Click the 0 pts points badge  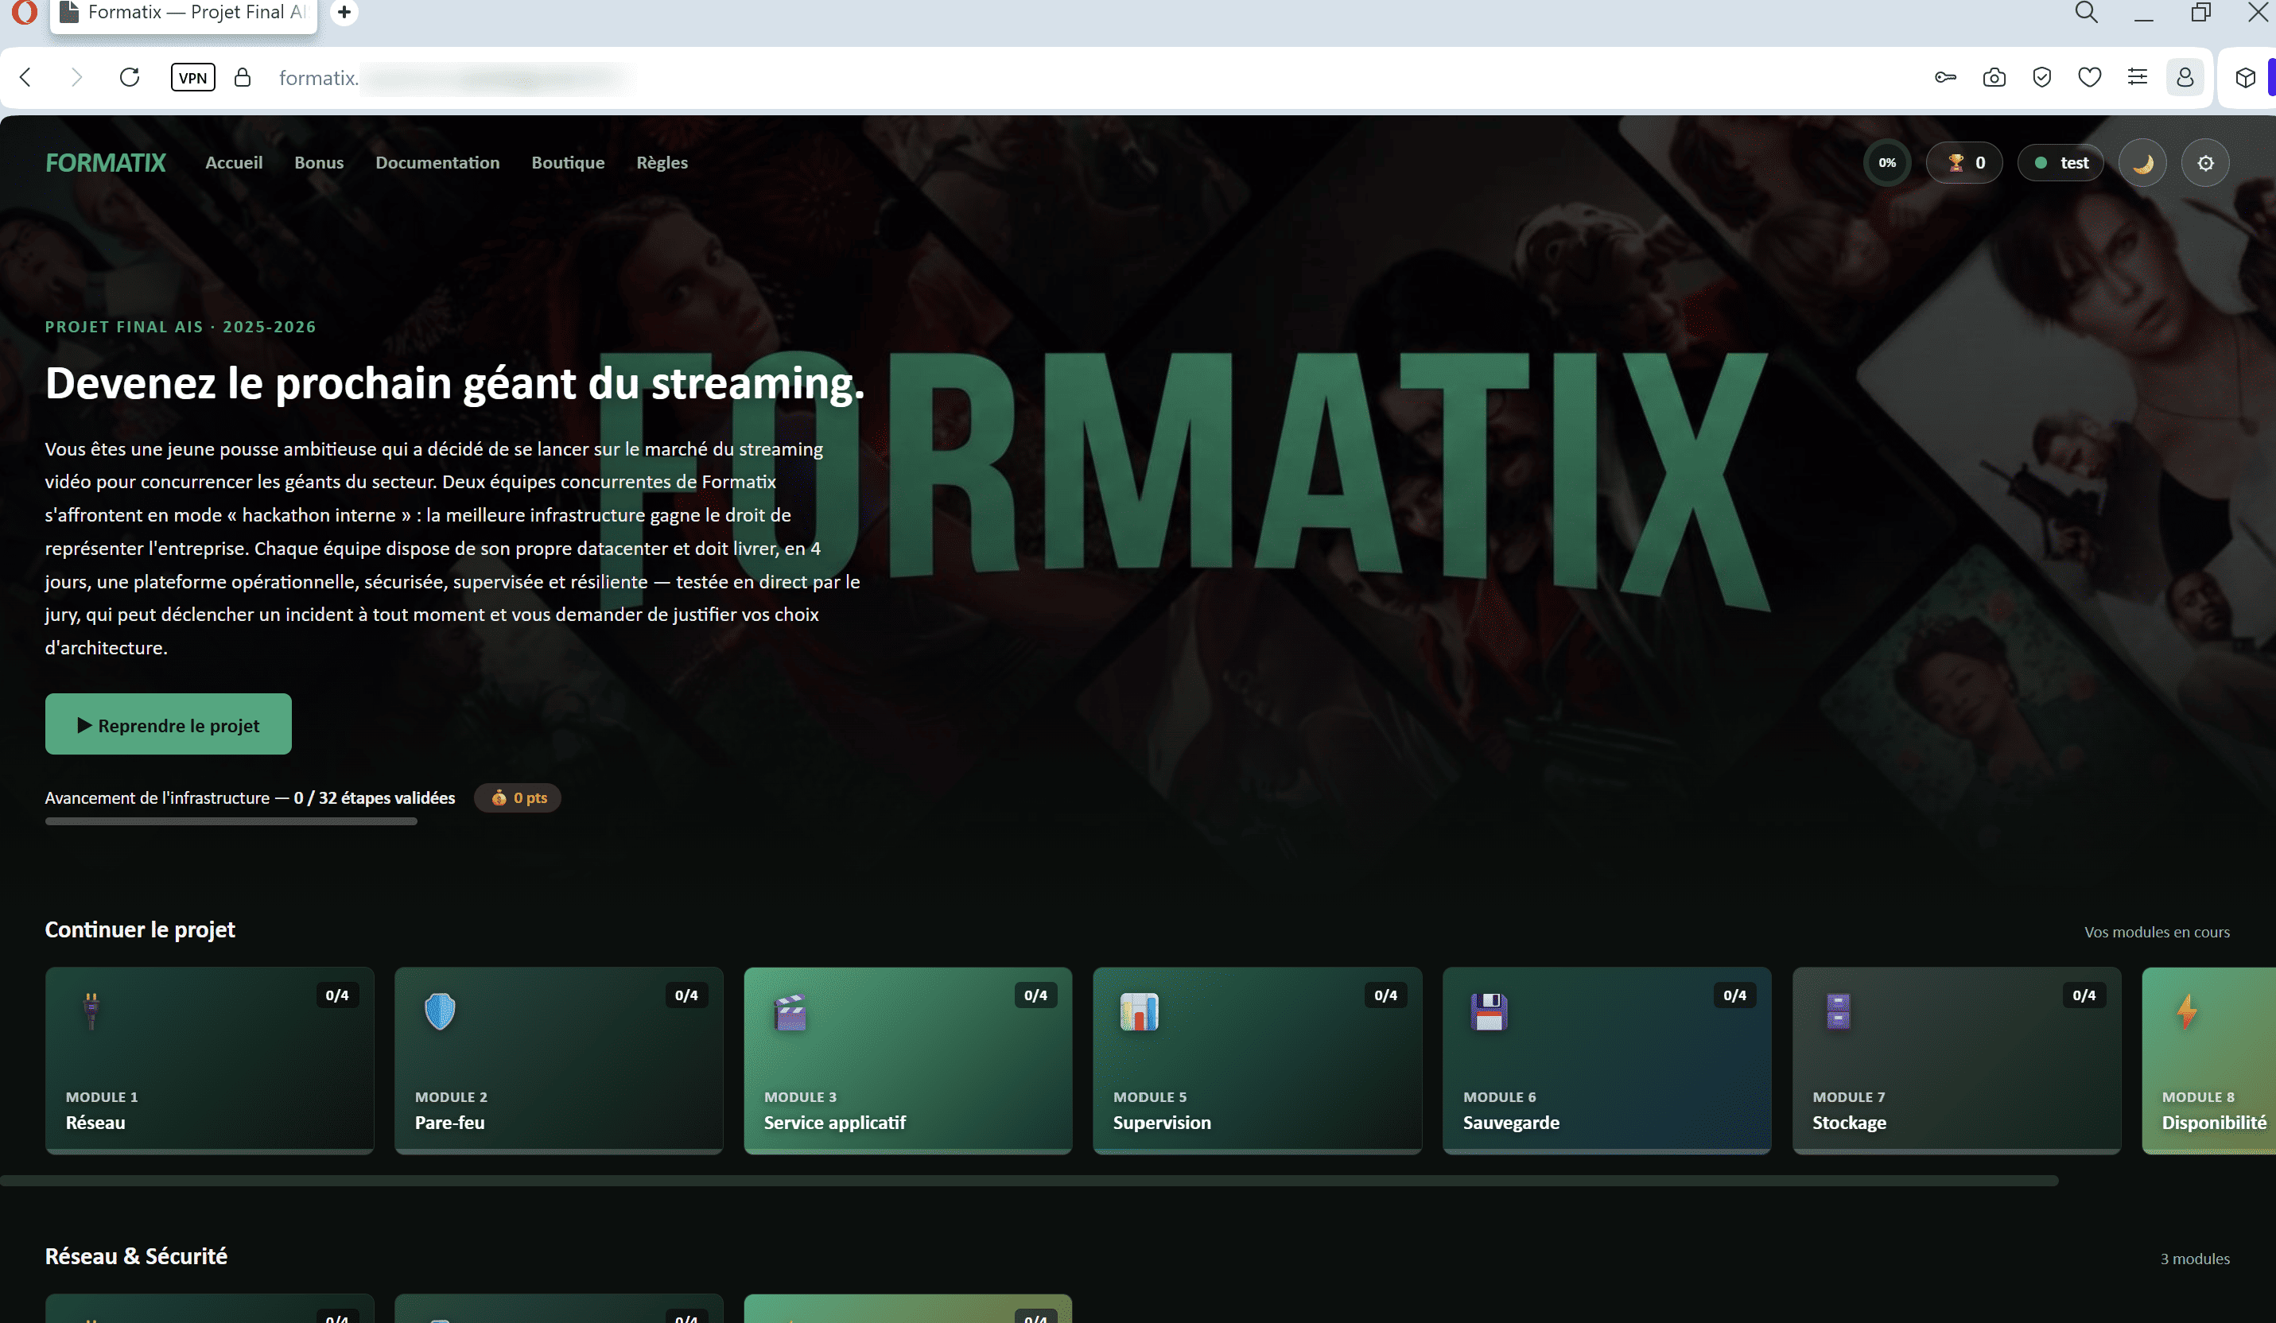click(x=518, y=797)
